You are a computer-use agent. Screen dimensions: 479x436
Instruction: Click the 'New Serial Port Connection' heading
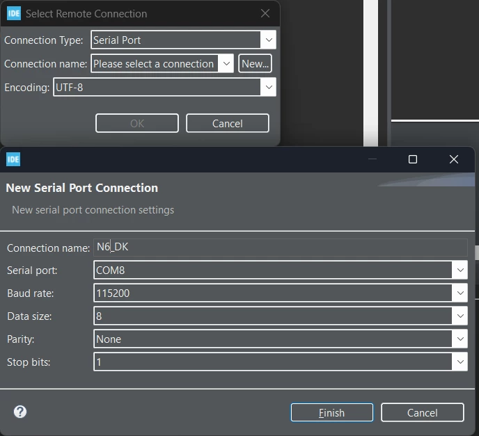click(x=82, y=188)
